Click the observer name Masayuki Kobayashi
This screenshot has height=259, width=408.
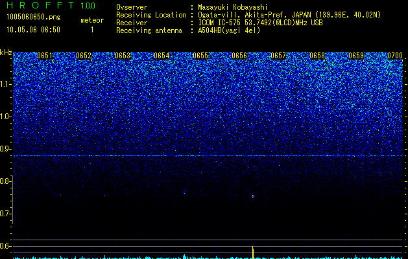232,7
